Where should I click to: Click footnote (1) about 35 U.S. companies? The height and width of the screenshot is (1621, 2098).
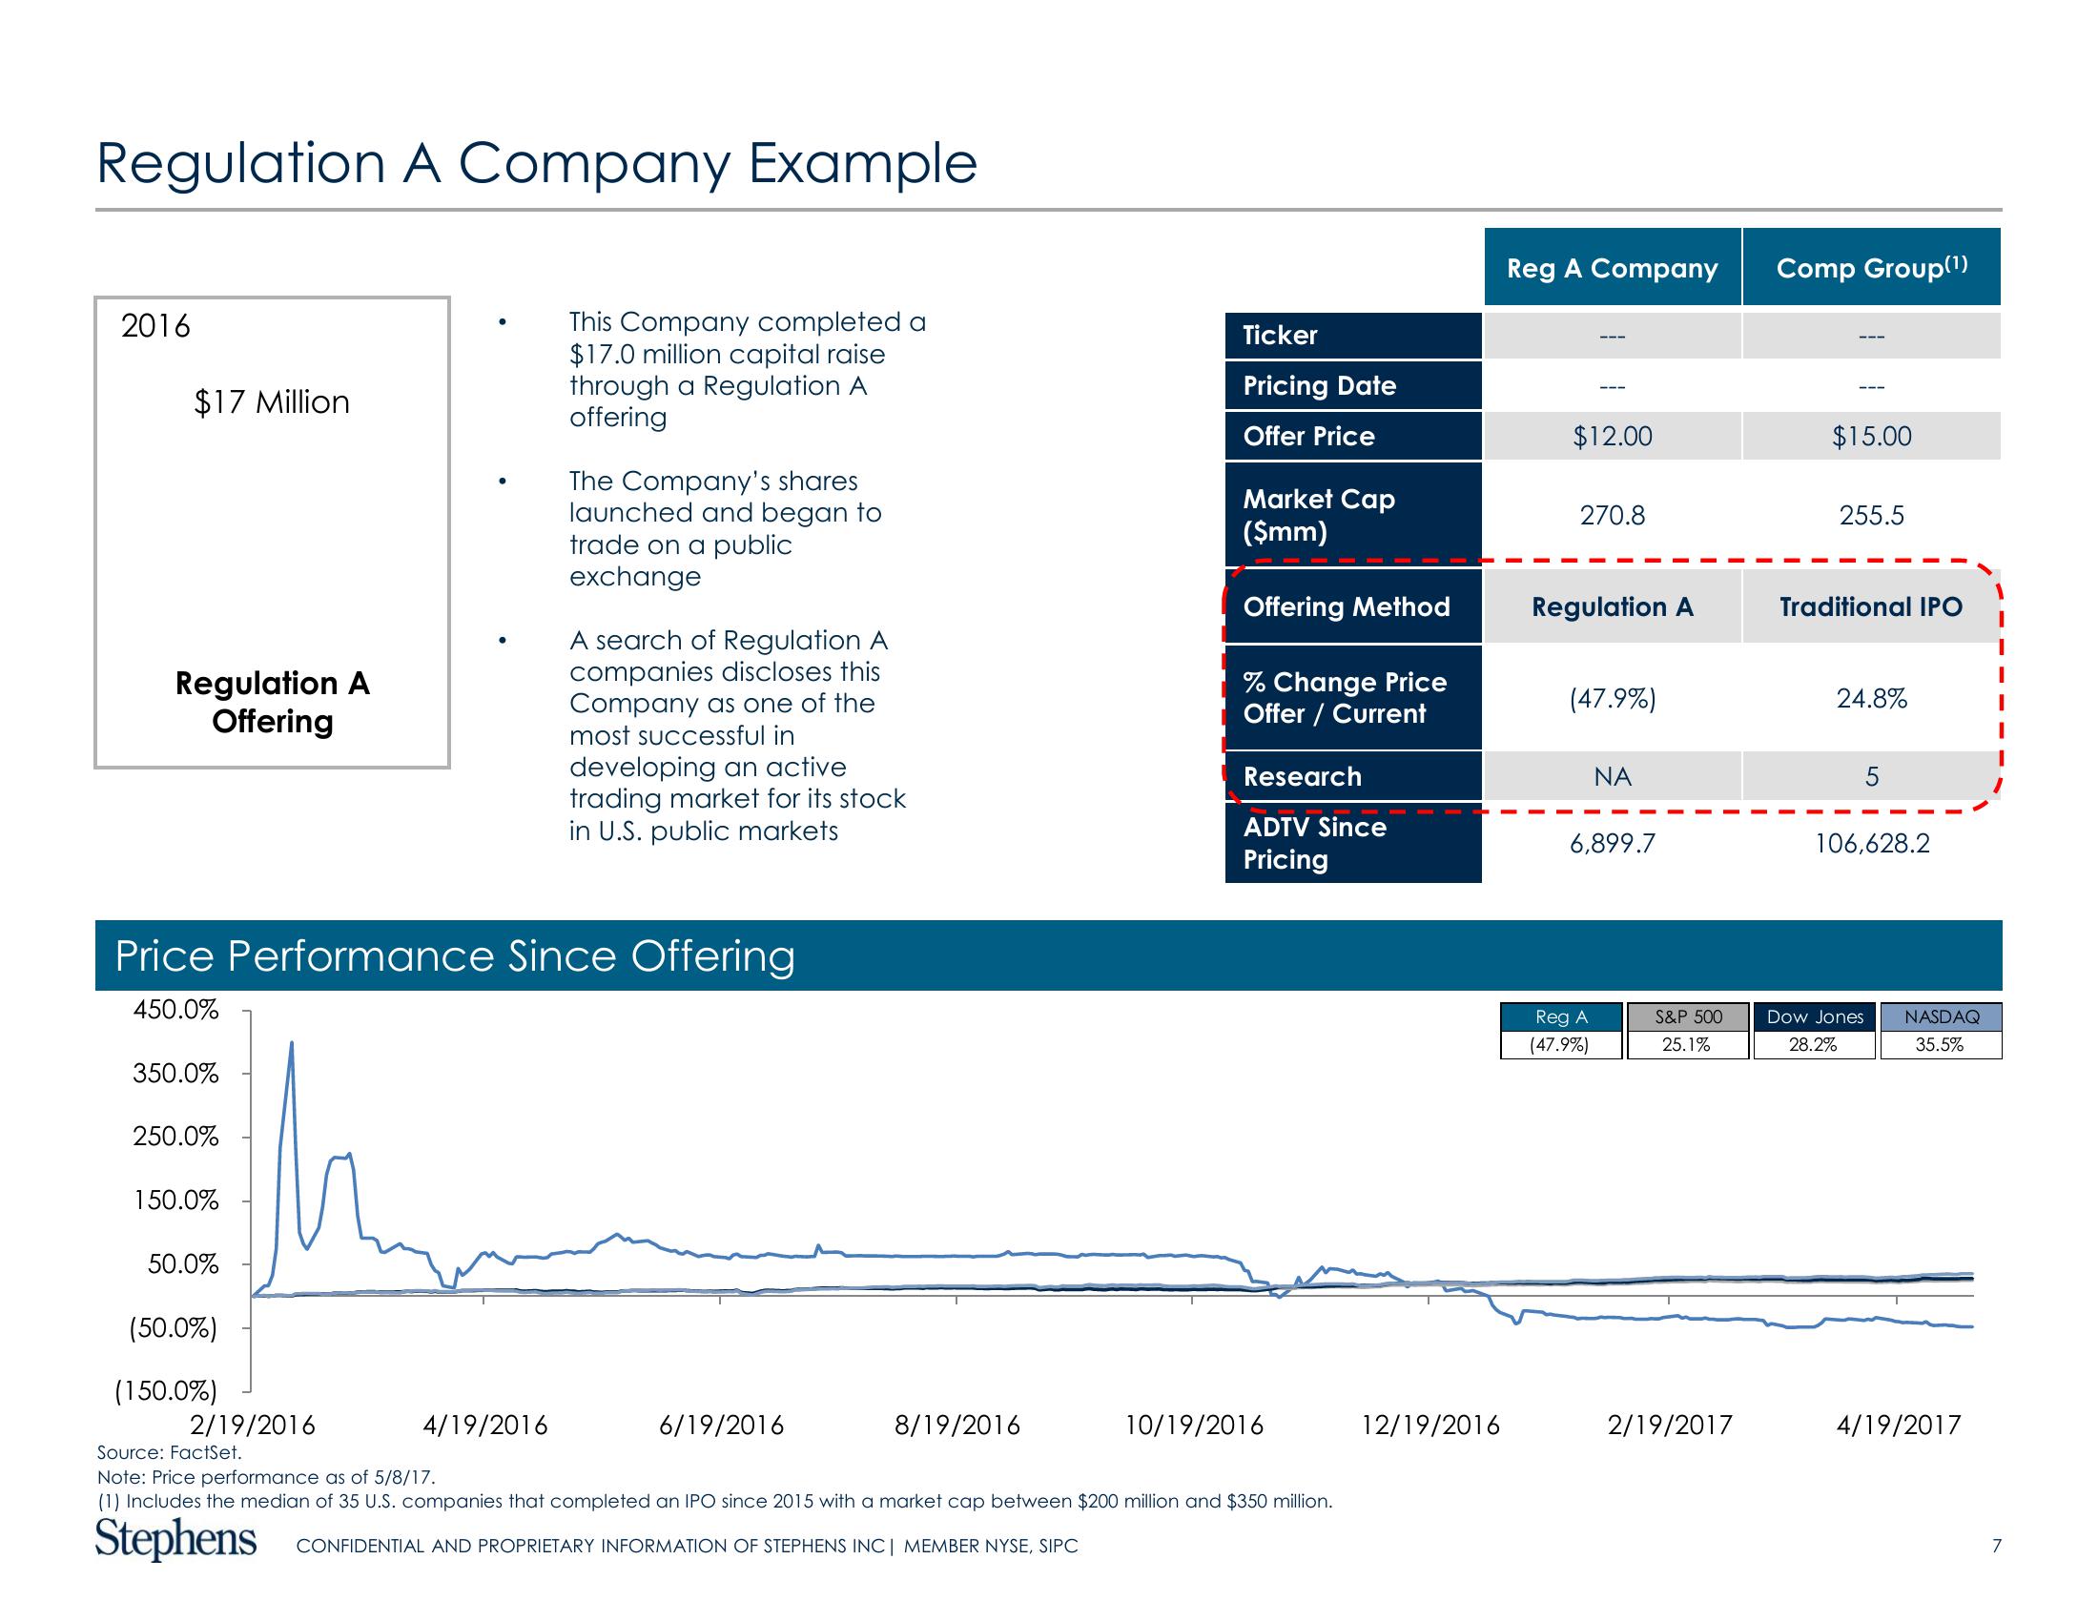pos(714,1501)
